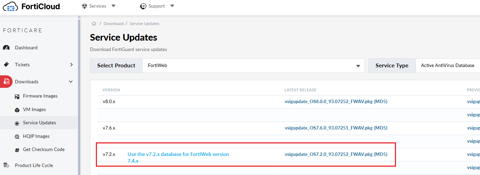Select Service Updates in sidebar
The image size is (480, 175).
click(x=39, y=123)
